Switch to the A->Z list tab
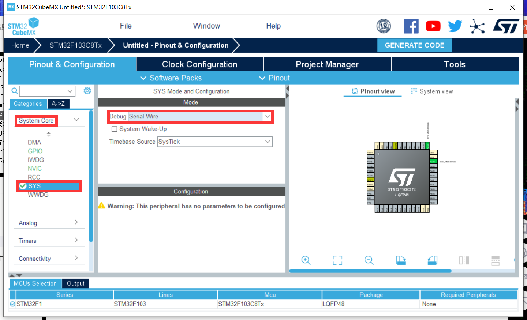 58,104
